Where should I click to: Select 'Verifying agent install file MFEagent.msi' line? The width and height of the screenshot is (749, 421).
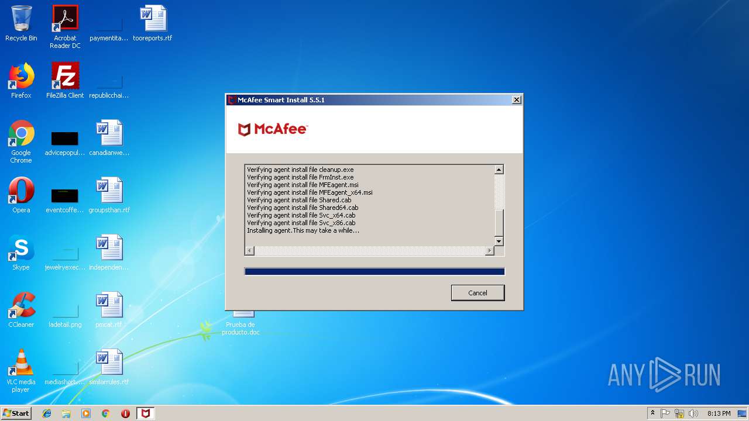pos(303,185)
